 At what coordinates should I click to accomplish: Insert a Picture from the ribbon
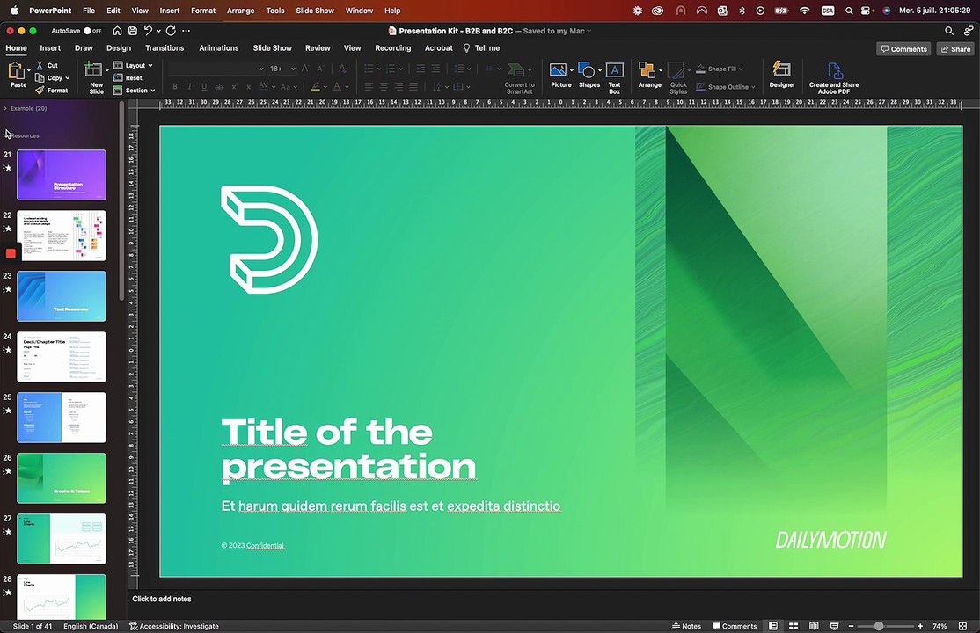coord(558,76)
